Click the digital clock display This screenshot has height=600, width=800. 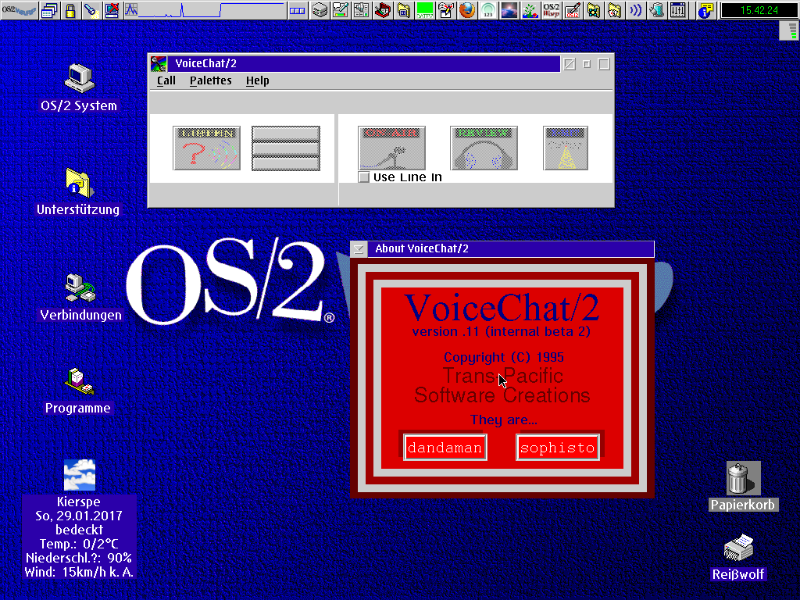pyautogui.click(x=759, y=10)
